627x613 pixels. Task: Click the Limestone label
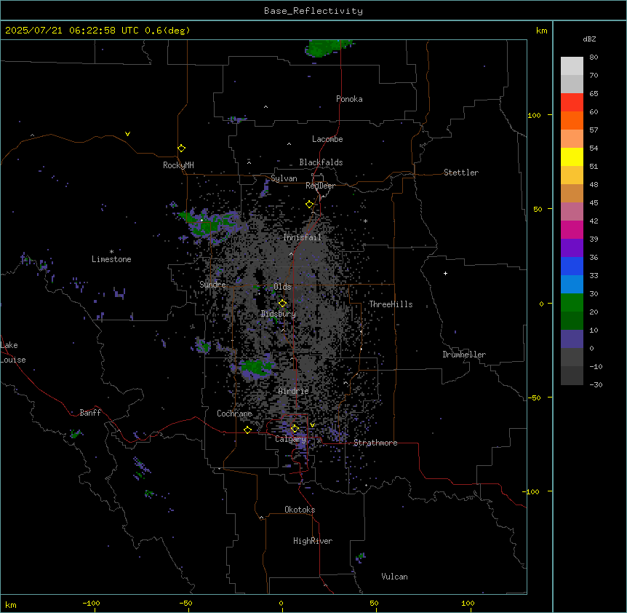coord(111,259)
